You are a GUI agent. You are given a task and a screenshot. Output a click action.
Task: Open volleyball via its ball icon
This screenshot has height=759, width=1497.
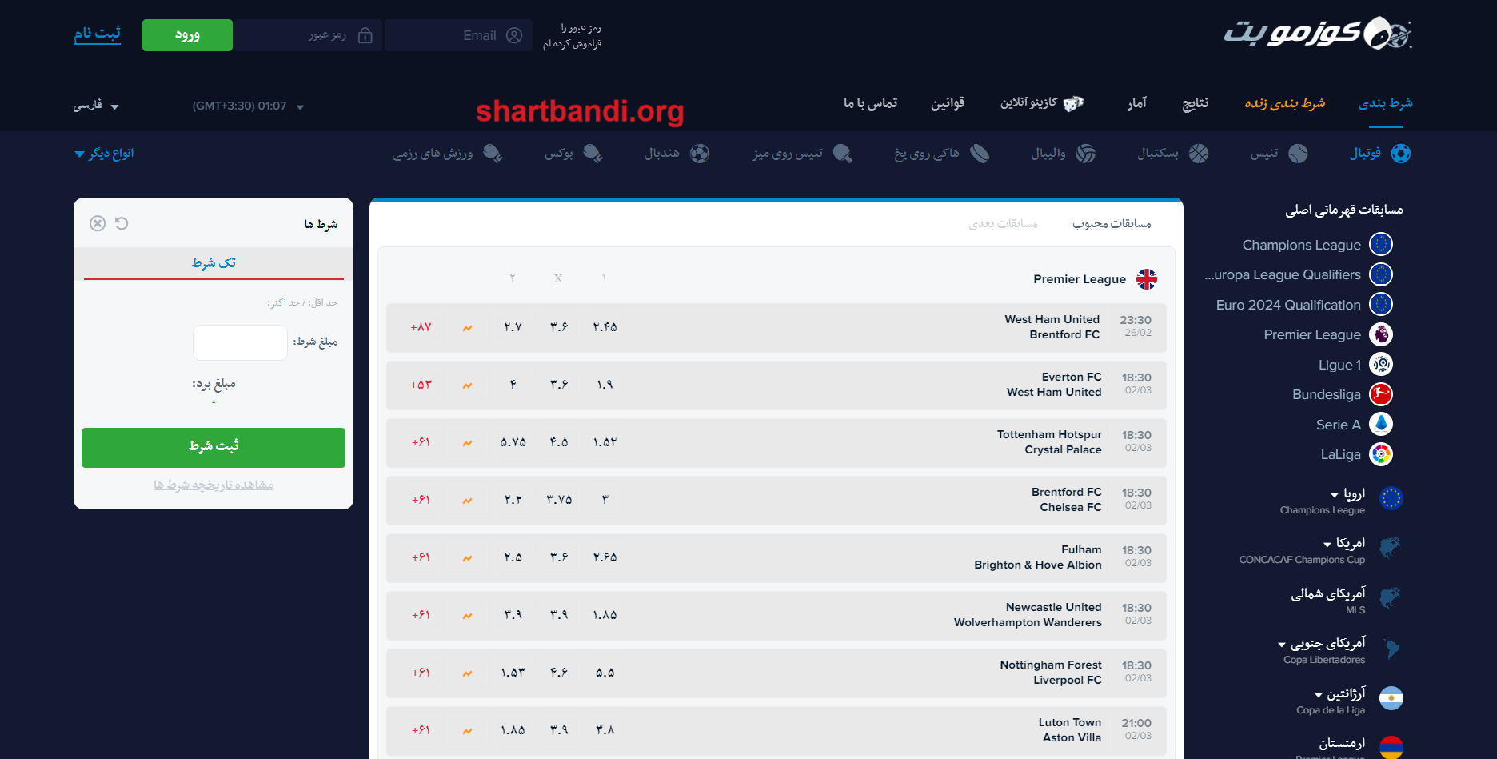1085,154
